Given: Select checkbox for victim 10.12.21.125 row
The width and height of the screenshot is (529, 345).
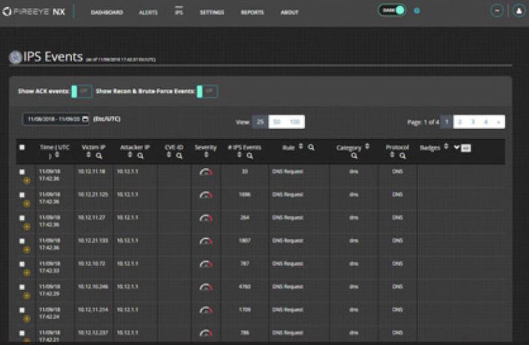Looking at the screenshot, I should 22,195.
